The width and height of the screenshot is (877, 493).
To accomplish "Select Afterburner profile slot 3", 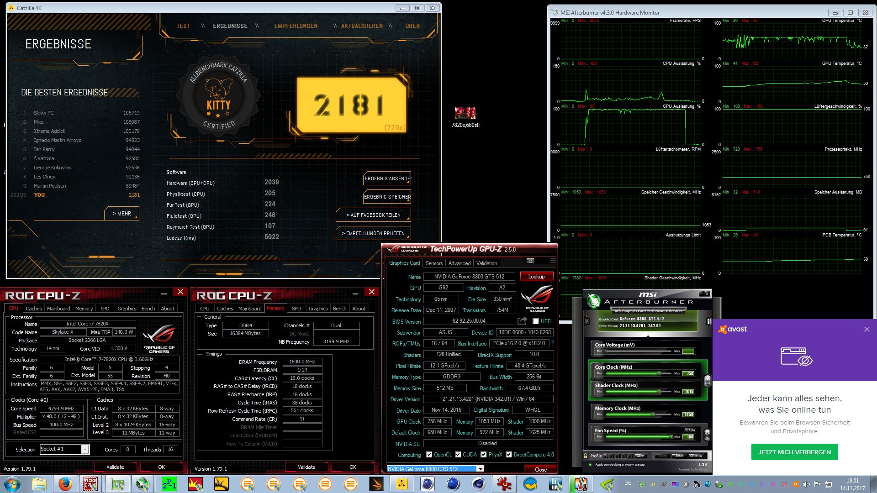I will coord(618,456).
